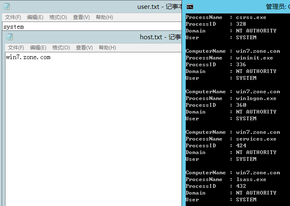This screenshot has width=290, height=206.
Task: Click the lsass.exe process name in console
Action: (x=251, y=179)
